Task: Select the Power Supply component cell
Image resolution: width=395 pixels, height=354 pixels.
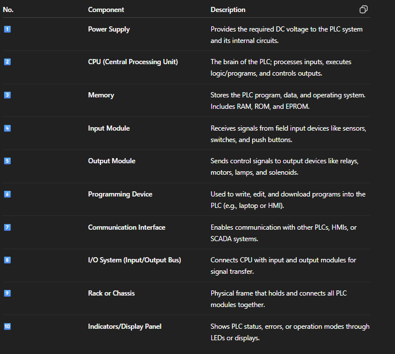Action: [109, 29]
